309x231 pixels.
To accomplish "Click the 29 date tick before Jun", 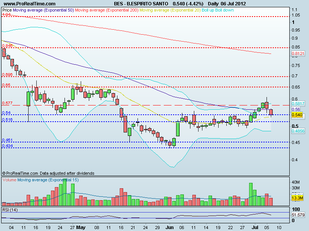I will [x=157, y=228].
